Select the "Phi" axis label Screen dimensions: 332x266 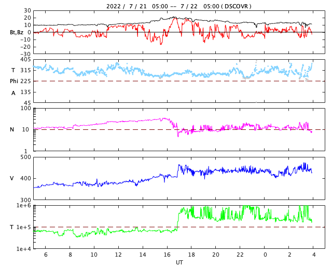tap(14, 81)
